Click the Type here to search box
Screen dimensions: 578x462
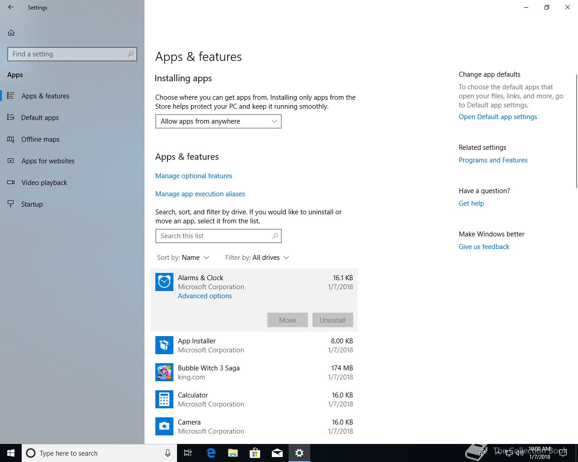tap(98, 453)
